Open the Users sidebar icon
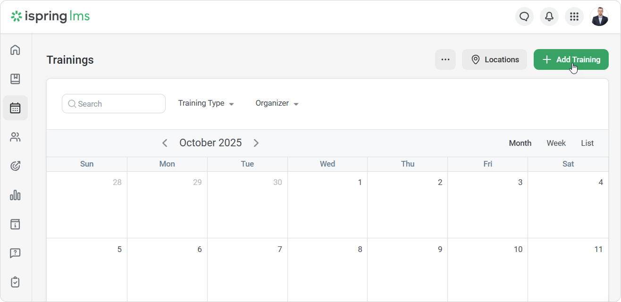Screen dimensions: 621x302 (15, 137)
